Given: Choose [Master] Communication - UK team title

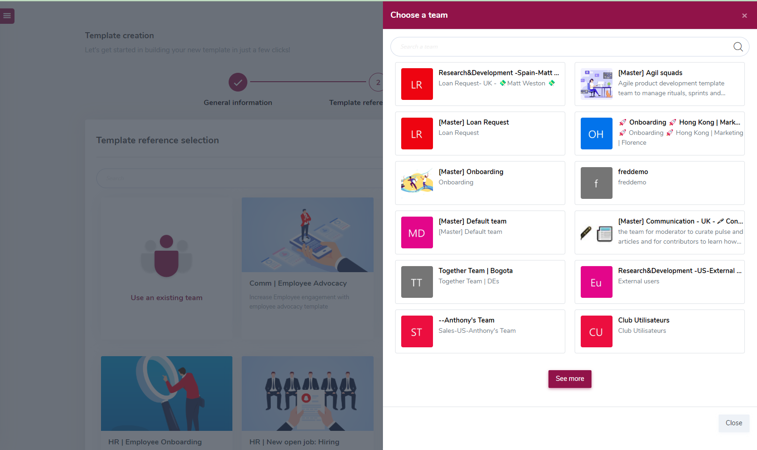Looking at the screenshot, I should coord(680,221).
